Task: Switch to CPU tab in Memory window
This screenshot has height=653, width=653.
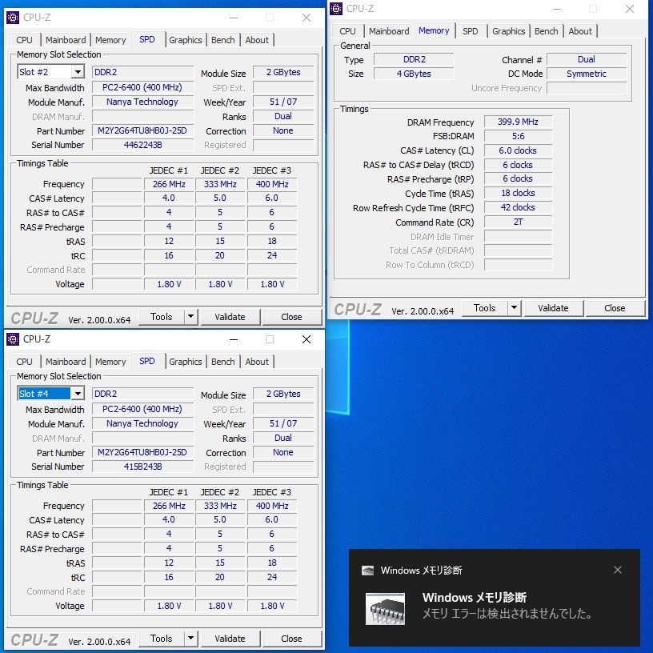Action: click(x=347, y=31)
